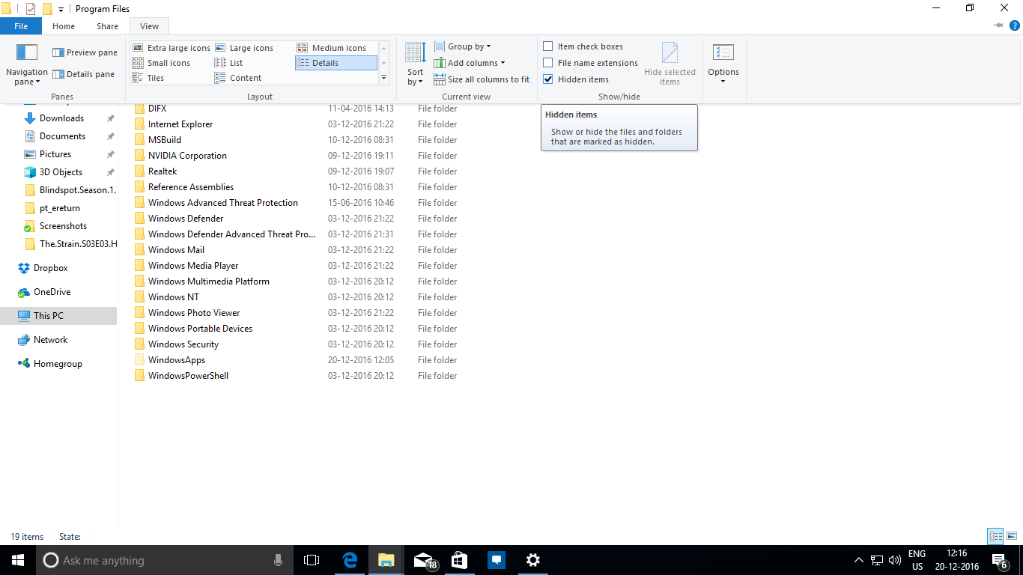Select Homegroup in the navigation pane
The image size is (1023, 575).
[x=58, y=364]
